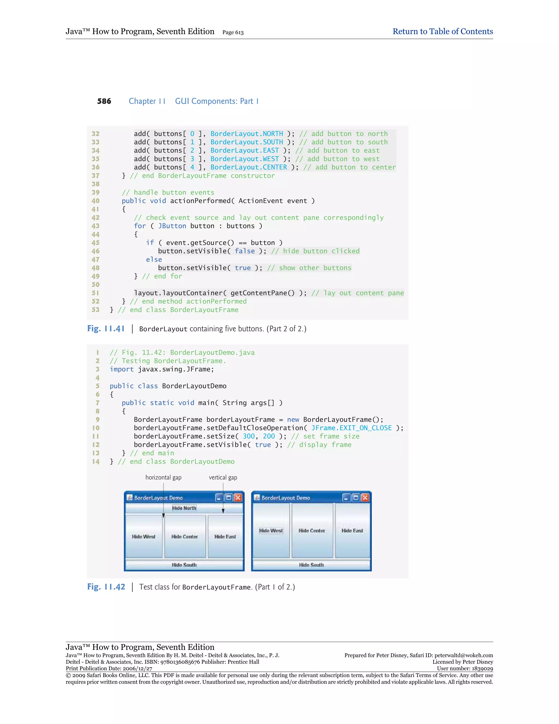
Task: Click Hide East in the right demo window
Action: pyautogui.click(x=352, y=530)
